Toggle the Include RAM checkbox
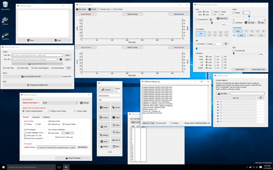 (x=61, y=76)
